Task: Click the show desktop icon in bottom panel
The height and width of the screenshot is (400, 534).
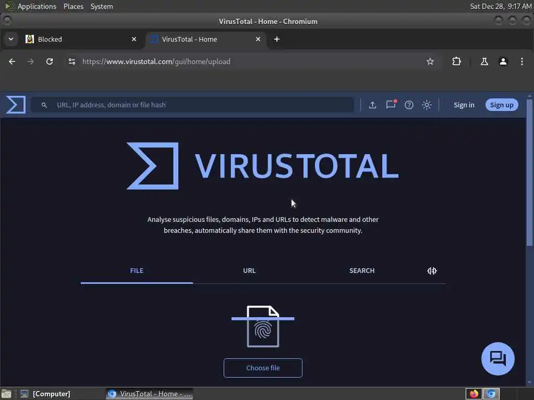Action: coord(6,394)
